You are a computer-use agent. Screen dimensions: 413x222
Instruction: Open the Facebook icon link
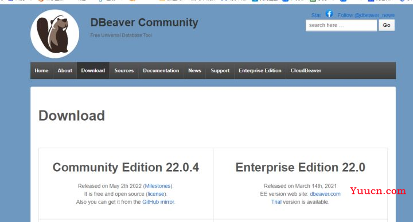(x=329, y=14)
